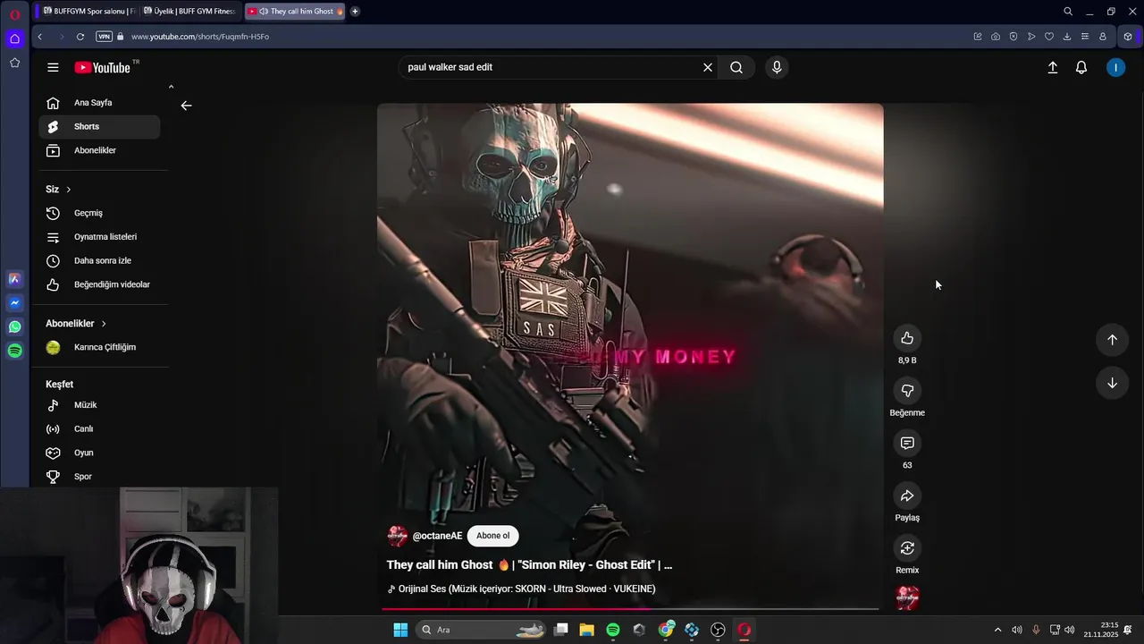Start voice search with the microphone
Viewport: 1144px width, 644px height.
(x=777, y=67)
